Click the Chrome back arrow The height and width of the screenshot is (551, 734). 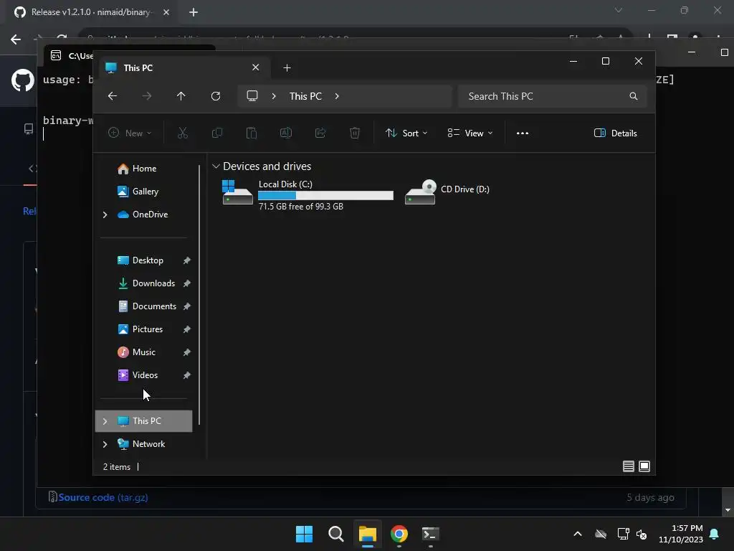click(16, 39)
